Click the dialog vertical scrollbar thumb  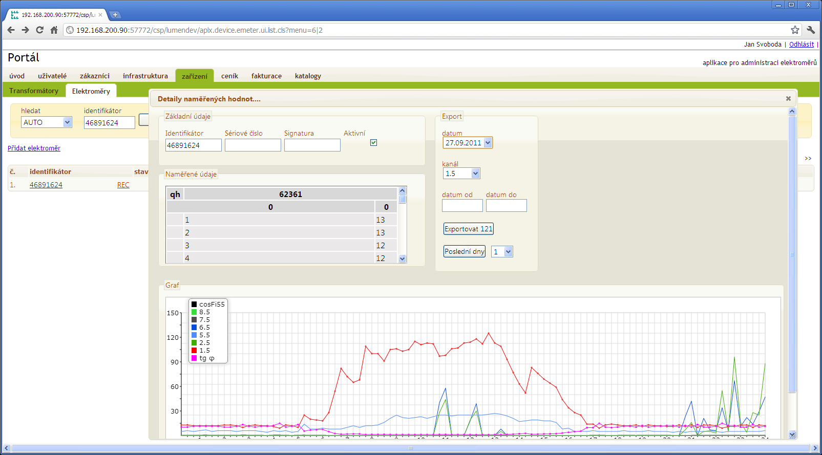792,254
